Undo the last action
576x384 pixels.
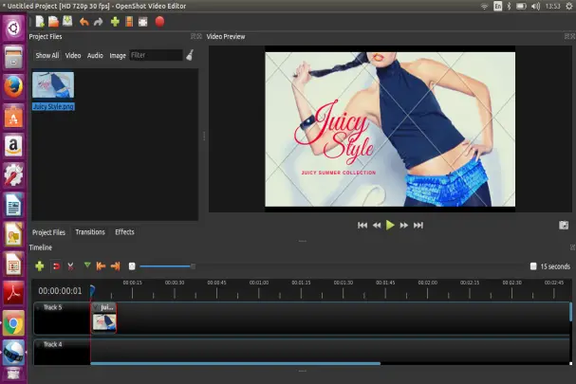84,22
